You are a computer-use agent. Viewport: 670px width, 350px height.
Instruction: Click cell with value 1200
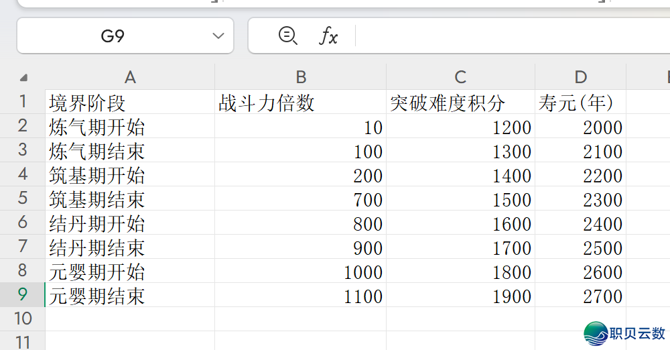tap(460, 126)
